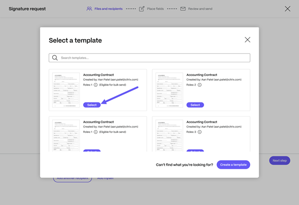Screen dimensions: 299x205
Task: Click the clock icon next to Roles: 3
Action: (200, 132)
